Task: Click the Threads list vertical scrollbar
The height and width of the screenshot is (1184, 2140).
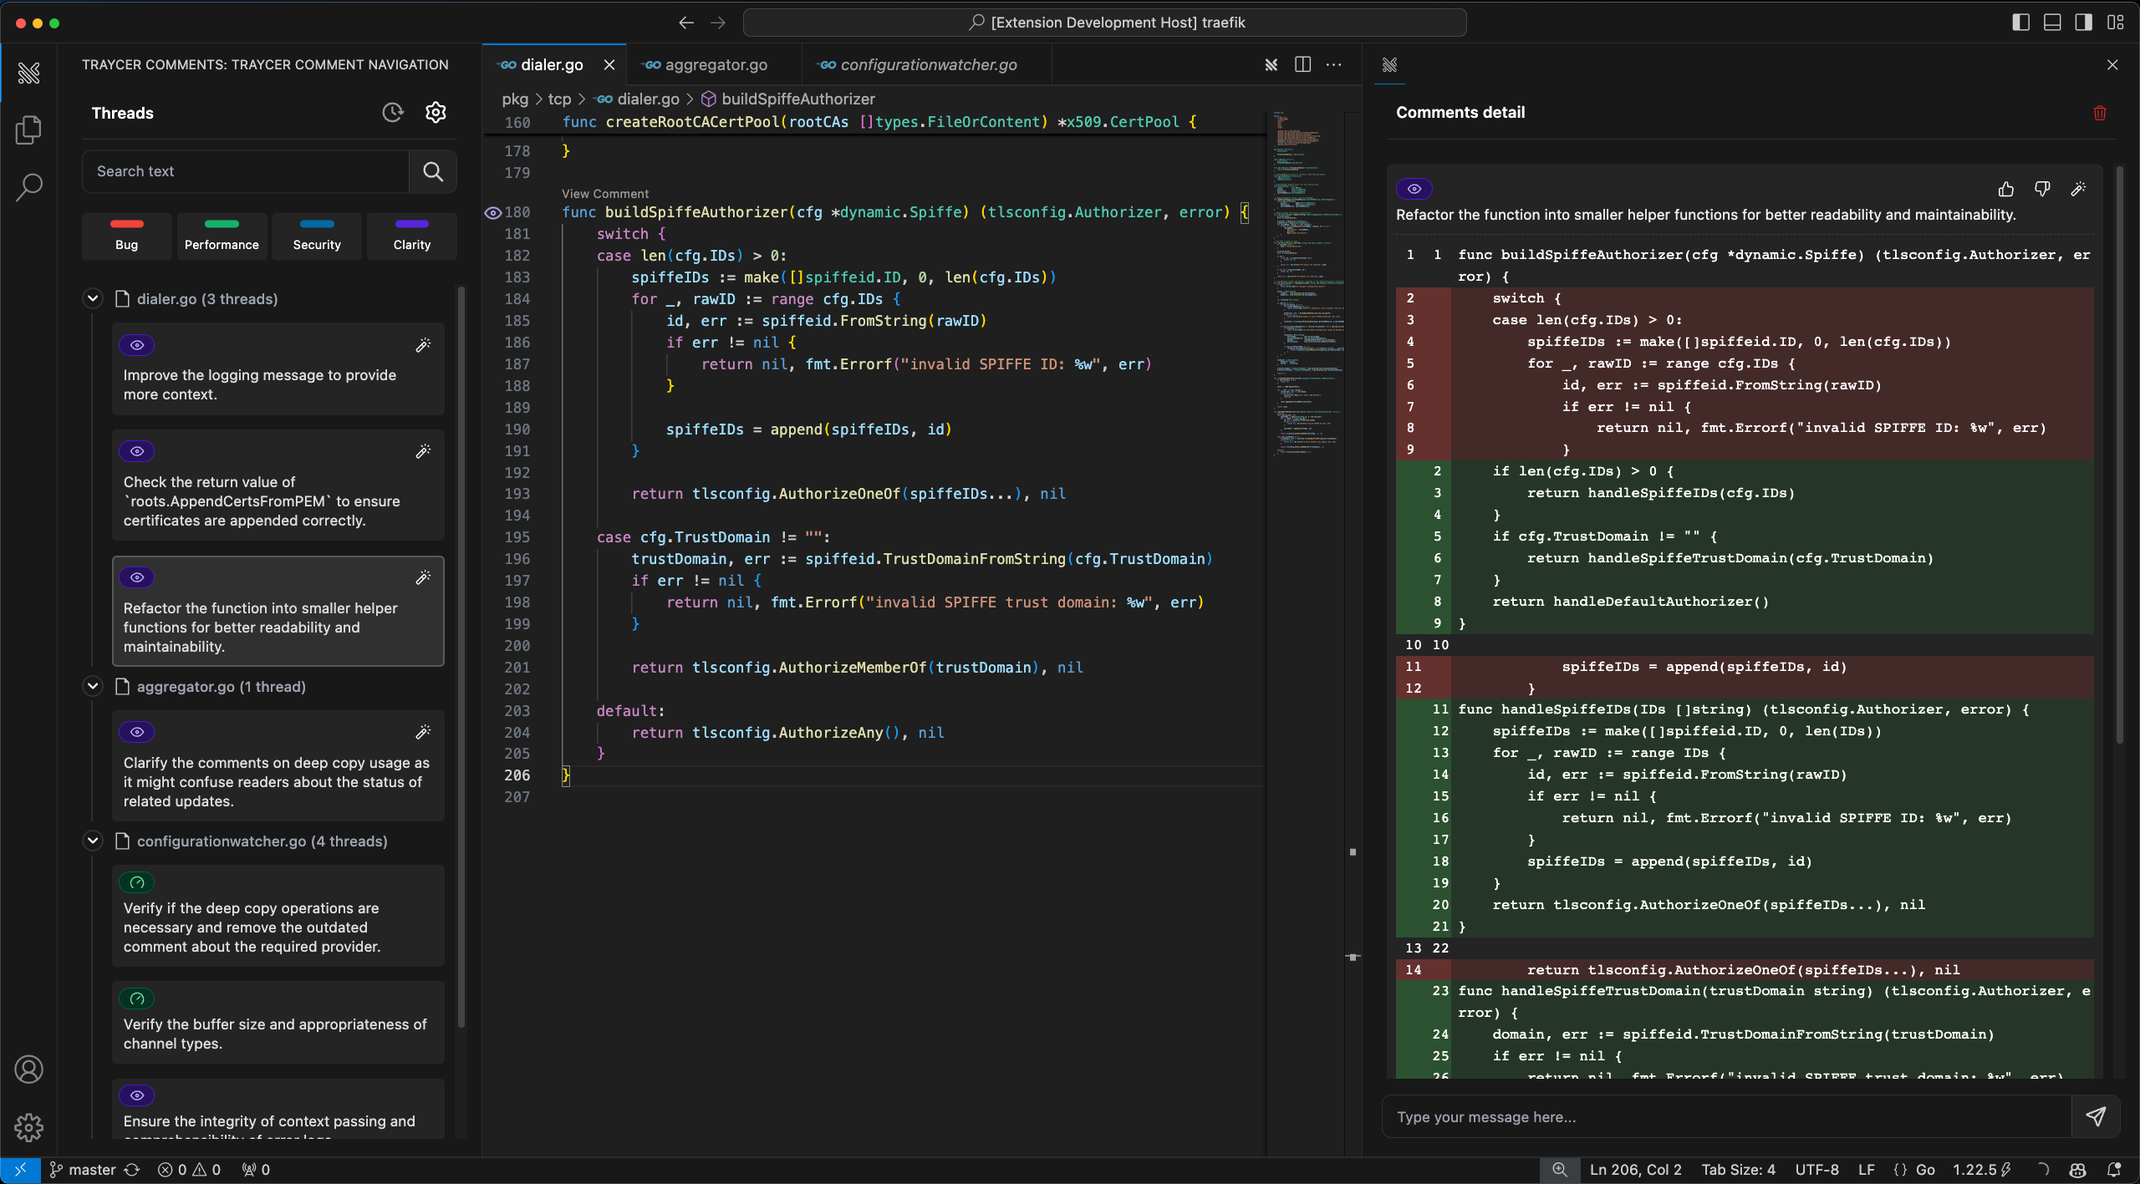Action: [x=461, y=656]
